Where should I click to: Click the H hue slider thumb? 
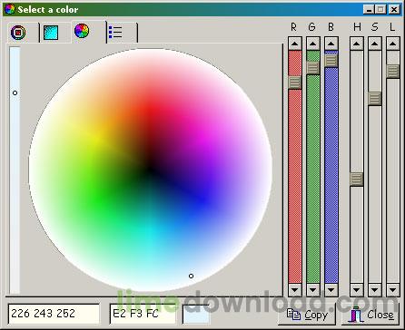(x=357, y=179)
